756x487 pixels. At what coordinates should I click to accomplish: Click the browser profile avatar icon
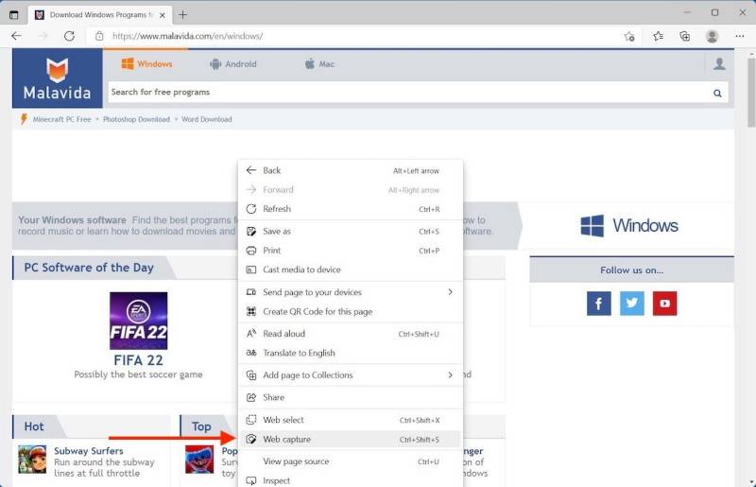coord(712,36)
